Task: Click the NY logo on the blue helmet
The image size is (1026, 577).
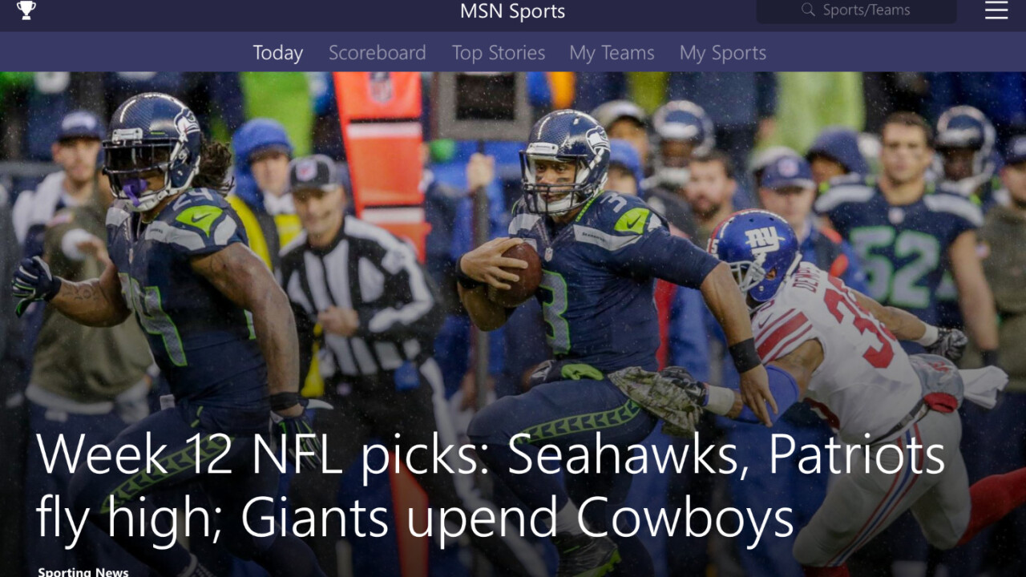Action: pos(762,239)
